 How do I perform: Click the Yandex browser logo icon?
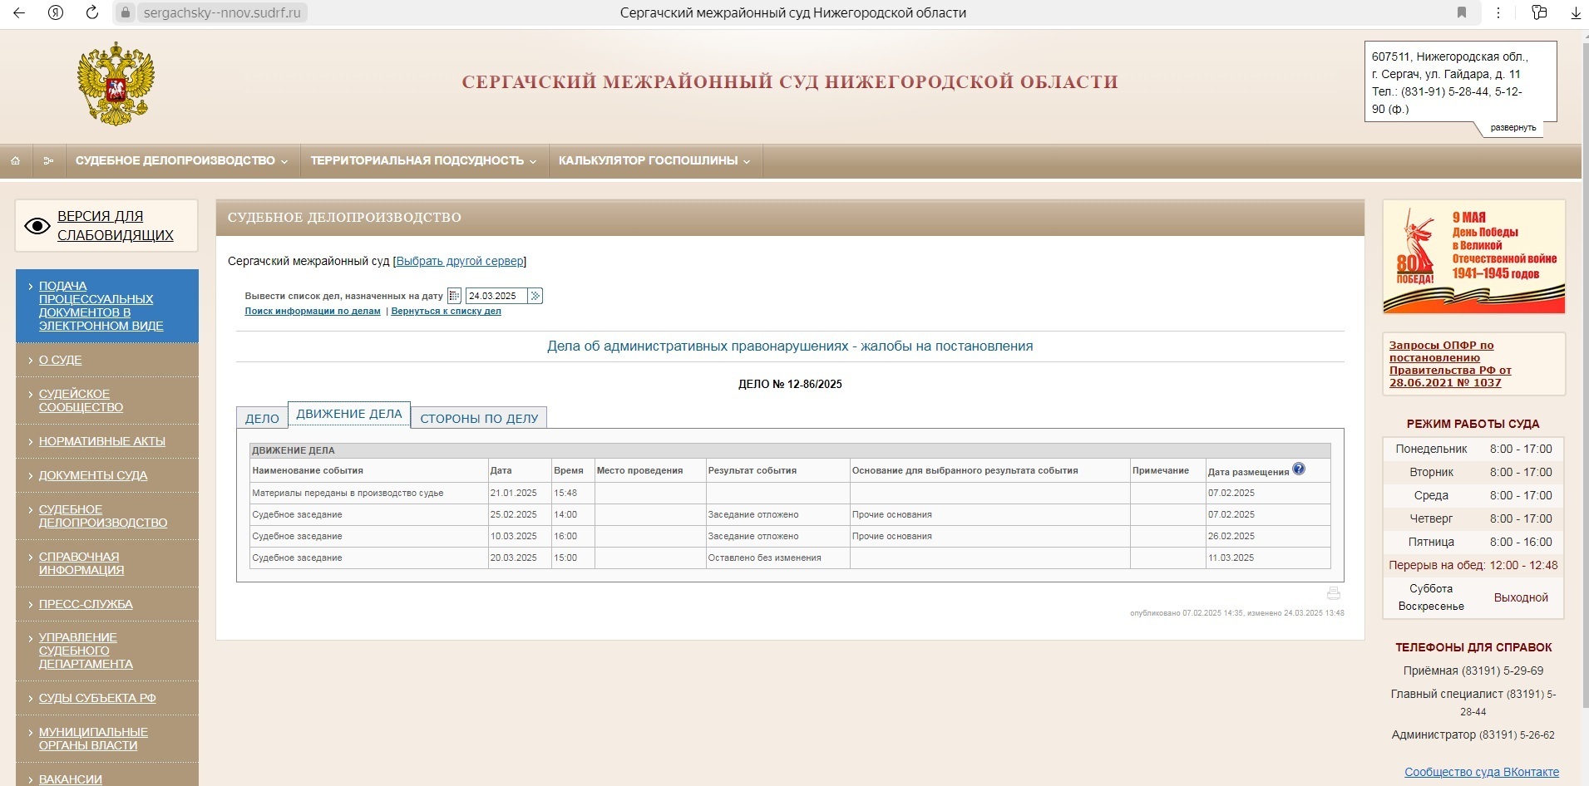[53, 12]
